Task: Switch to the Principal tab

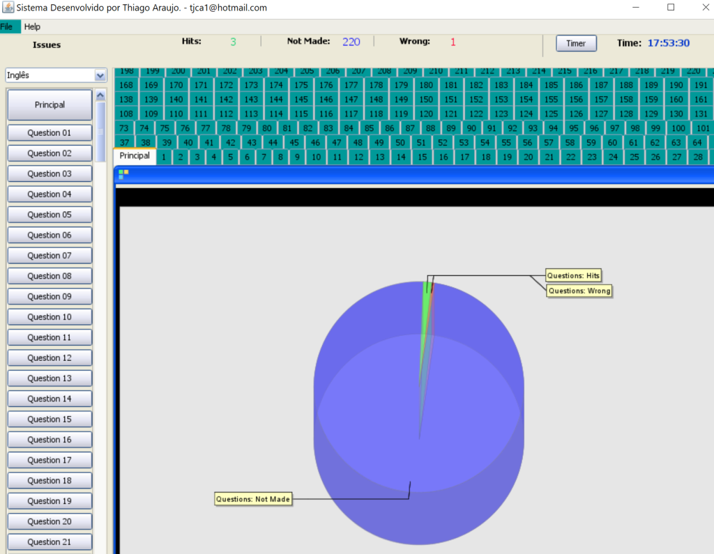Action: pos(135,155)
